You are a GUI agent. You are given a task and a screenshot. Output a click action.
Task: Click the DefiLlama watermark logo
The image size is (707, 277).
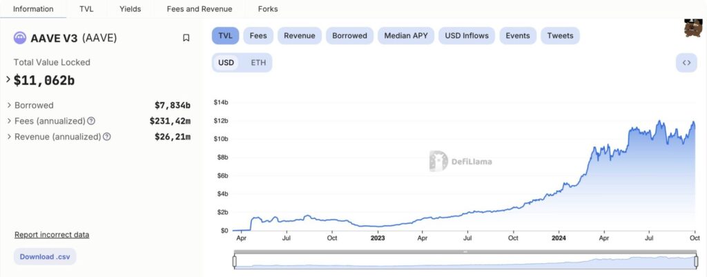click(461, 162)
